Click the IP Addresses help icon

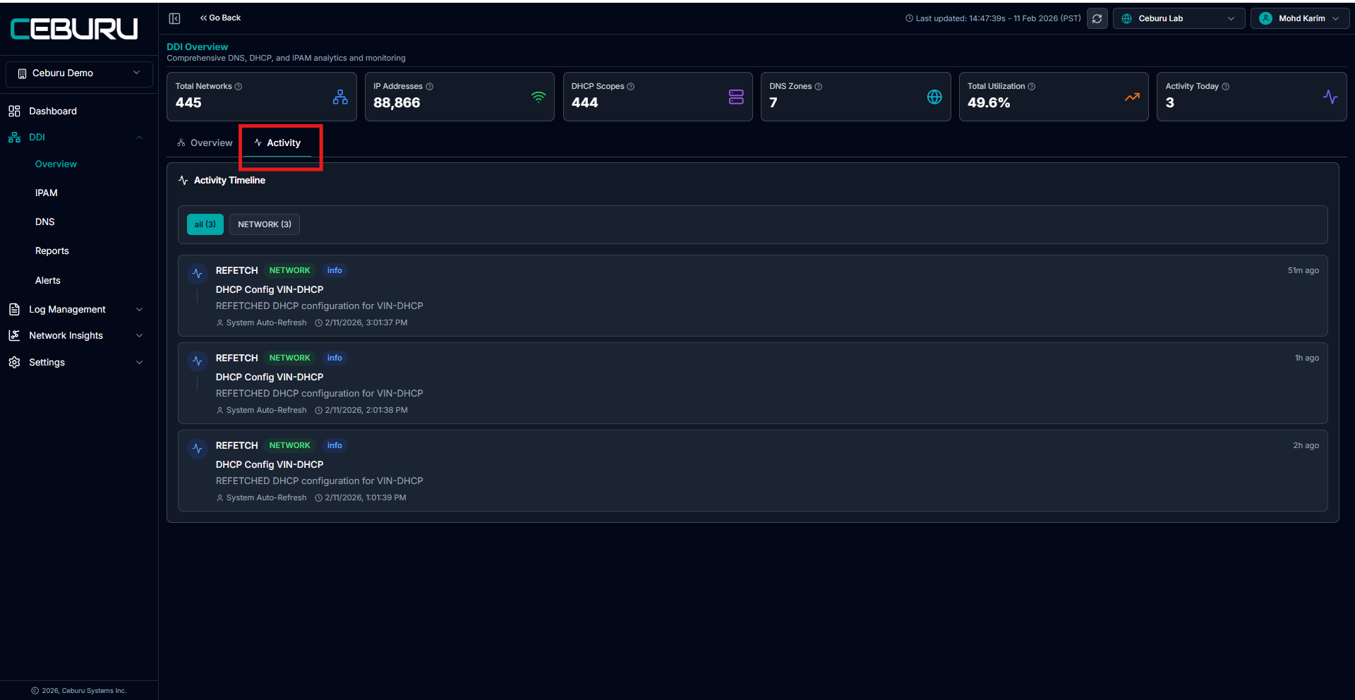(429, 87)
